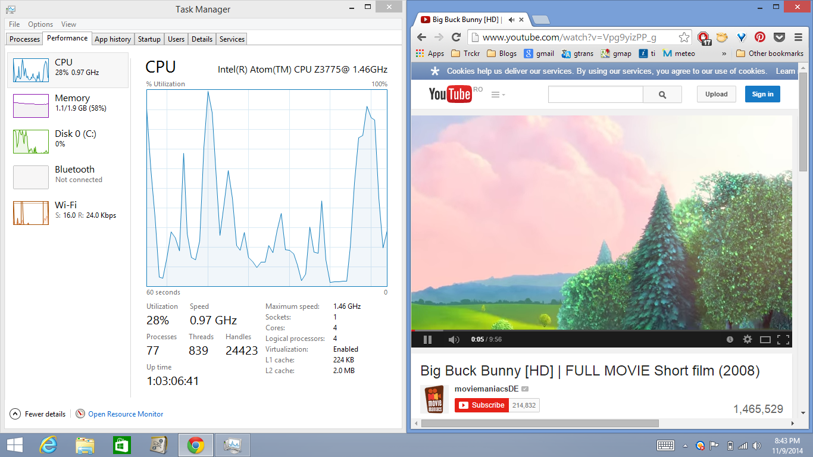Switch to the Startup tab

(149, 39)
